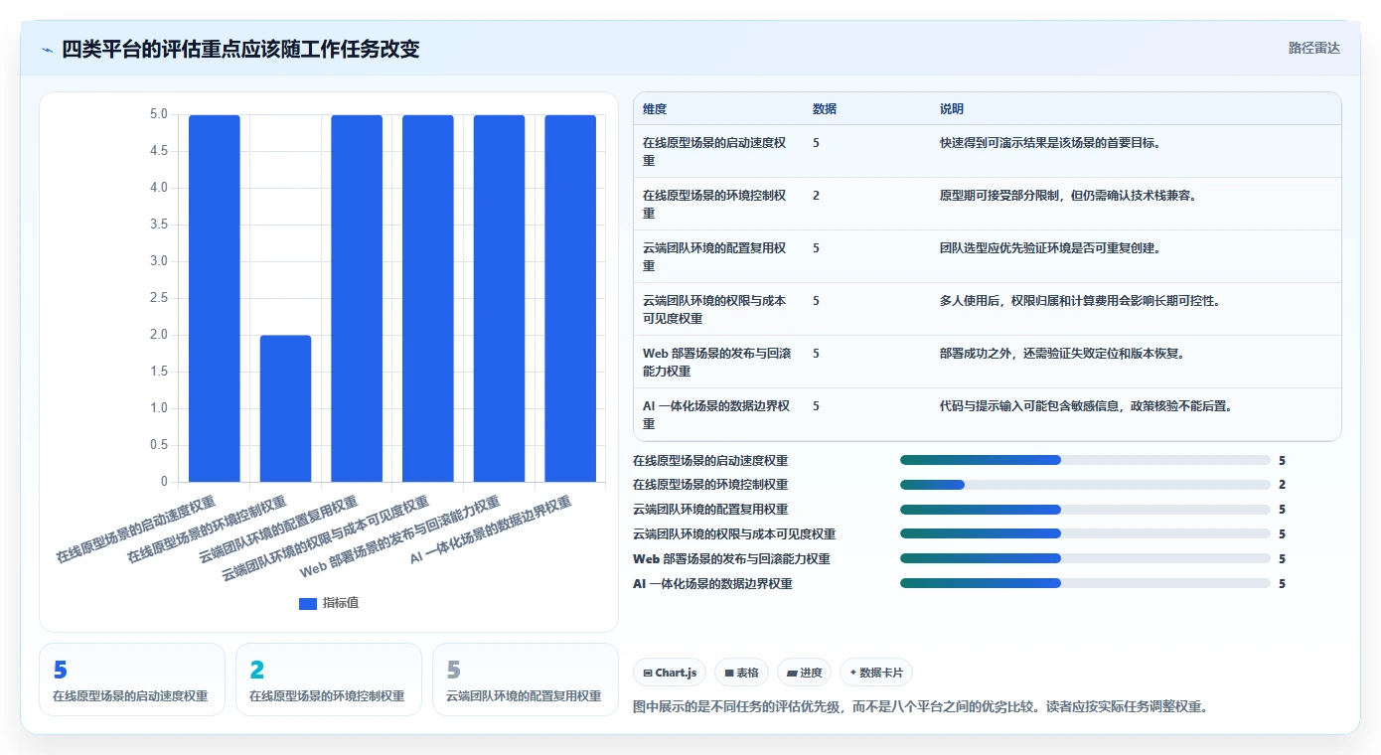Image resolution: width=1381 pixels, height=755 pixels.
Task: Click progress bar for AI 一体化场景的数据边界权重
Action: click(x=1085, y=583)
